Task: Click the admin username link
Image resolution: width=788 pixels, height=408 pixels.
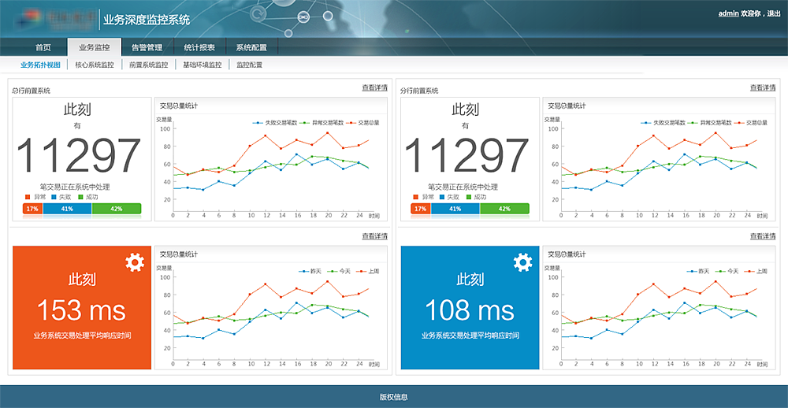Action: (728, 13)
